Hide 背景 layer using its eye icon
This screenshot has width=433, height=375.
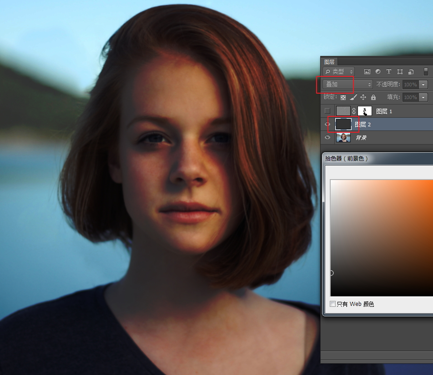coord(327,137)
